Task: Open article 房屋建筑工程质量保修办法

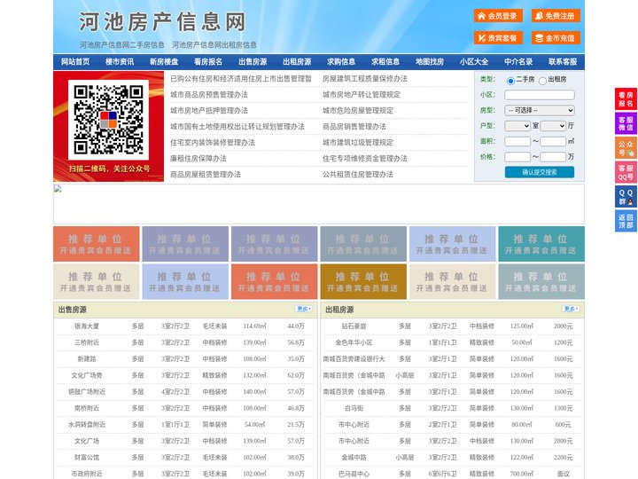Action: point(365,79)
